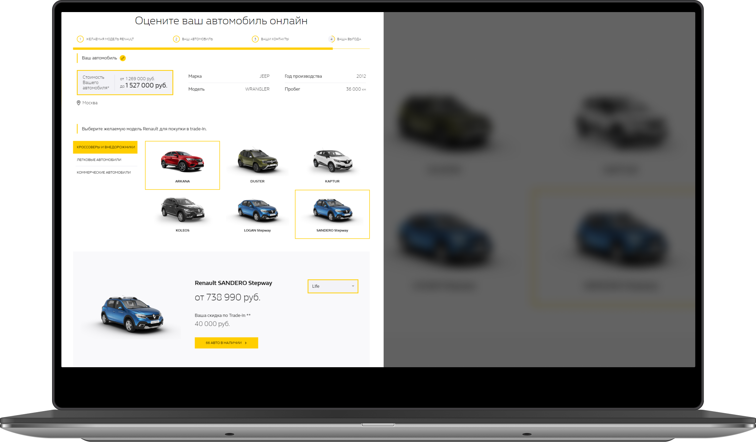This screenshot has width=756, height=442.
Task: Click the Renault SANDERO Stepway heading
Action: click(x=234, y=283)
